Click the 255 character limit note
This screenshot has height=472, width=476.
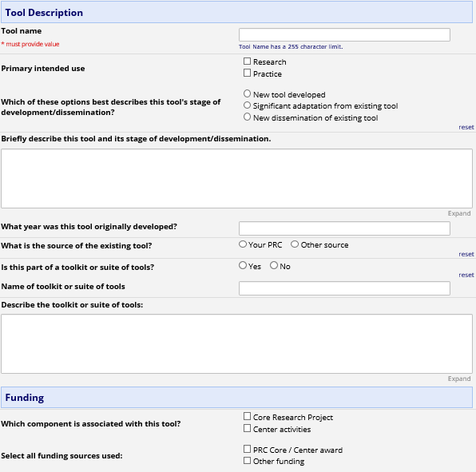pyautogui.click(x=291, y=47)
